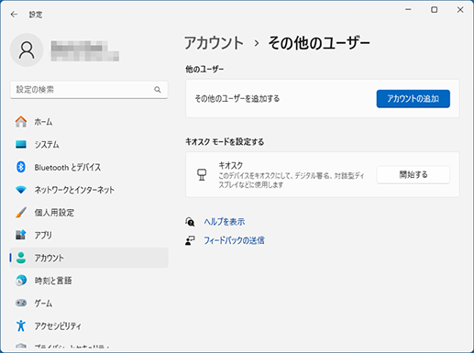Viewport: 474px width, 353px height.
Task: Click the アカウントの追加 button
Action: (413, 99)
